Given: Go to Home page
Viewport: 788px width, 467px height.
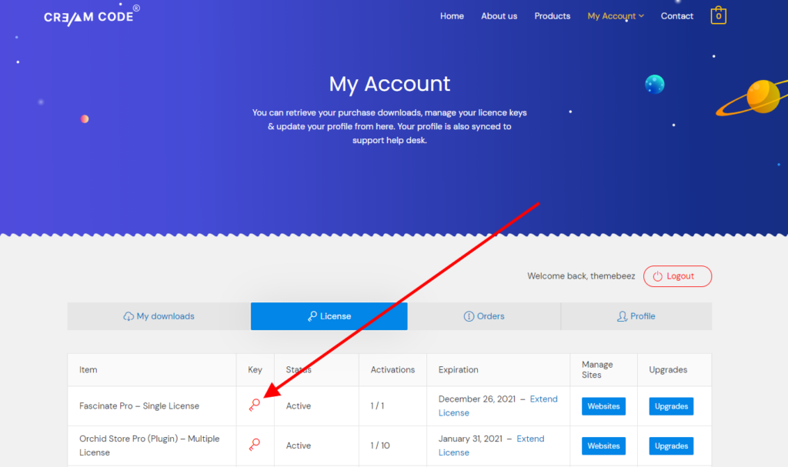Looking at the screenshot, I should [452, 16].
